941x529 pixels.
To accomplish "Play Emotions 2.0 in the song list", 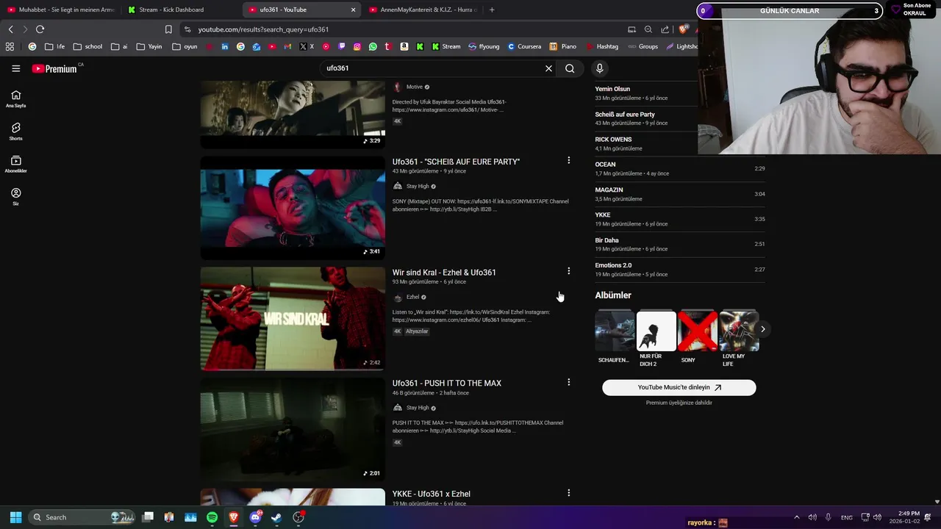I will tap(680, 270).
